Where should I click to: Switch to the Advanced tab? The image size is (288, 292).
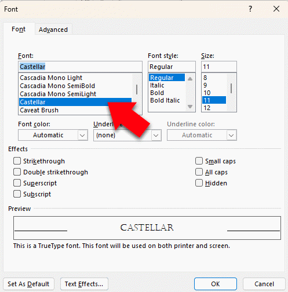point(53,30)
